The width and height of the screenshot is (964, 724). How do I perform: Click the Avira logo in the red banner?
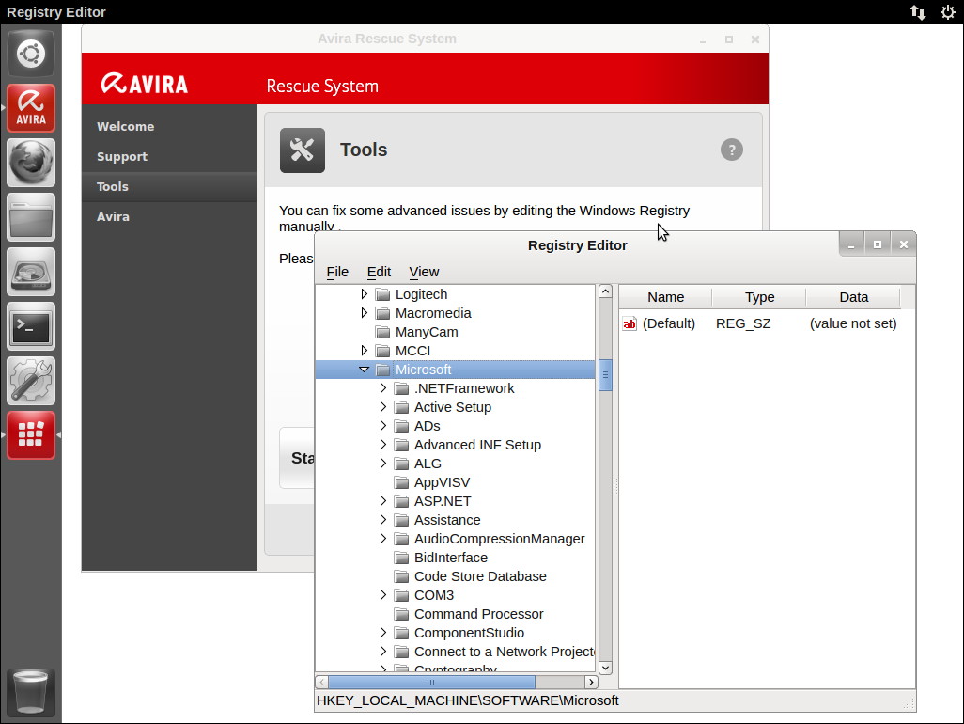[145, 84]
